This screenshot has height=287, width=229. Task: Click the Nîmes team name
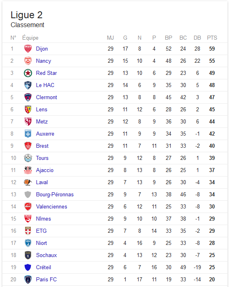[x=43, y=219]
